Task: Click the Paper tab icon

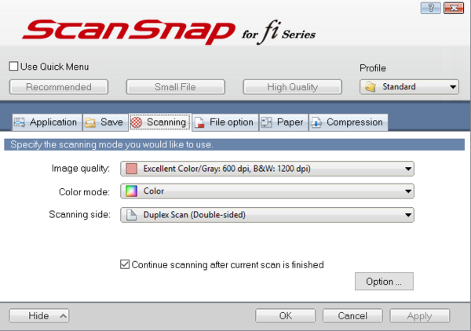Action: [x=266, y=122]
